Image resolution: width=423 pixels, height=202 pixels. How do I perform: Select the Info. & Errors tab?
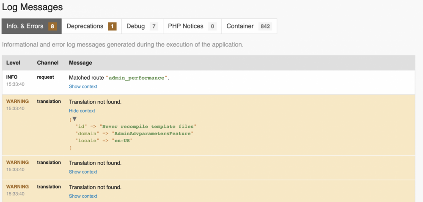click(x=25, y=26)
